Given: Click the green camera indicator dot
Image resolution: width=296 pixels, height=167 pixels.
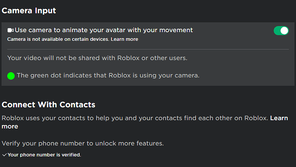Looking at the screenshot, I should coord(11,76).
